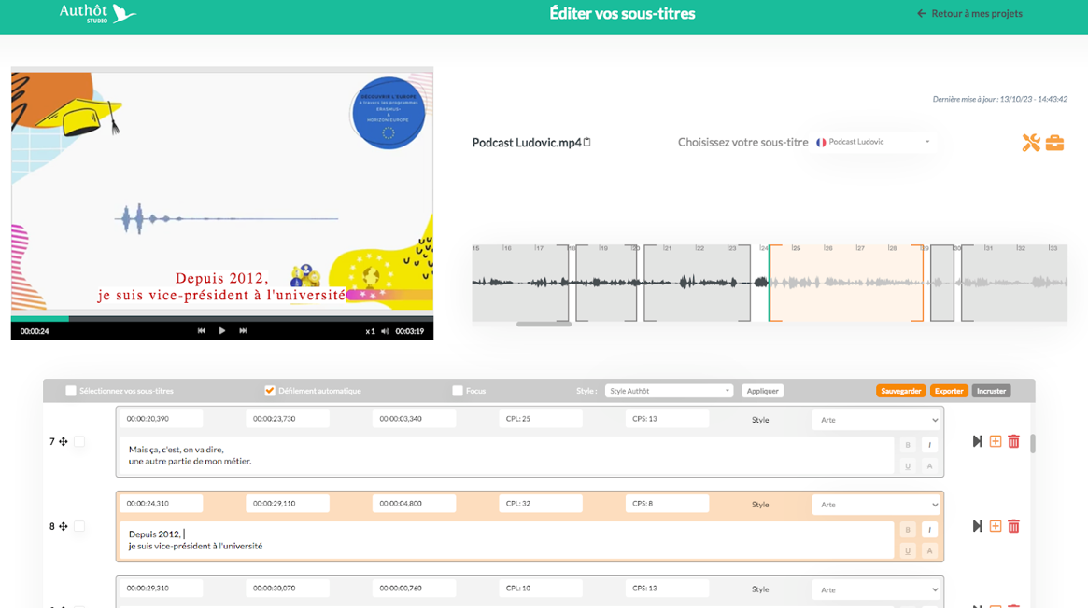Open the Podcast Ludovic subtitle selector dropdown

[873, 142]
